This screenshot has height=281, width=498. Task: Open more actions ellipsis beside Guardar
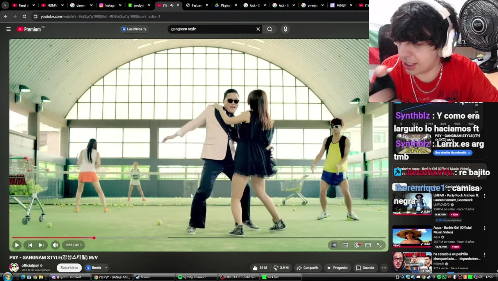pos(384,268)
